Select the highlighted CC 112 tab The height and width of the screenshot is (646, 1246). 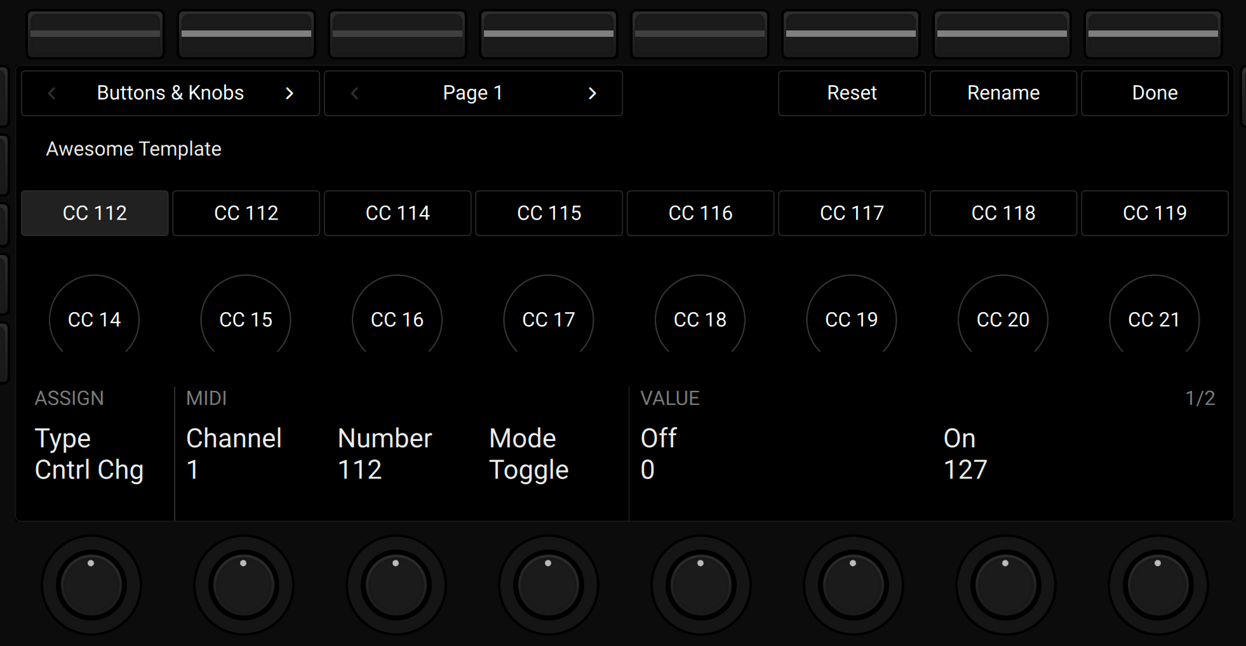click(94, 213)
